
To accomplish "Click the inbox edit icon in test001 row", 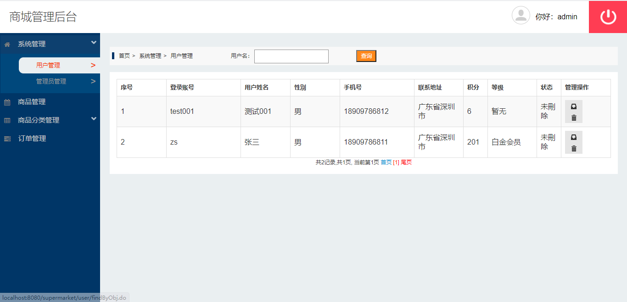I will point(574,106).
